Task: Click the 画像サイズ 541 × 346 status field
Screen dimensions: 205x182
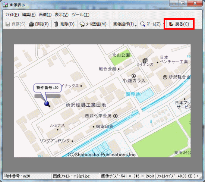Action: point(127,176)
